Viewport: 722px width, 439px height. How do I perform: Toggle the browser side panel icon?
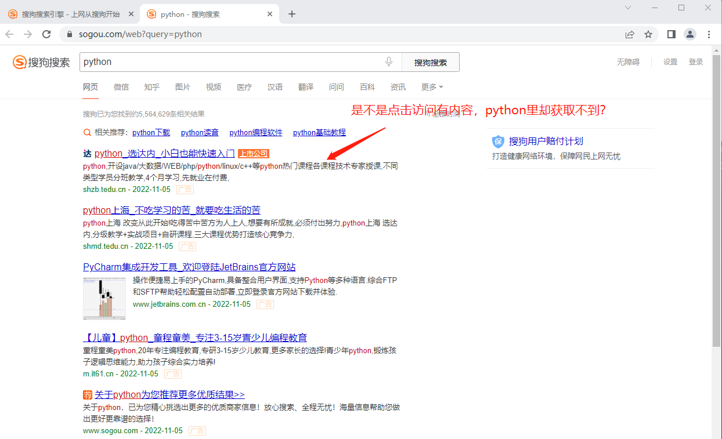point(671,34)
